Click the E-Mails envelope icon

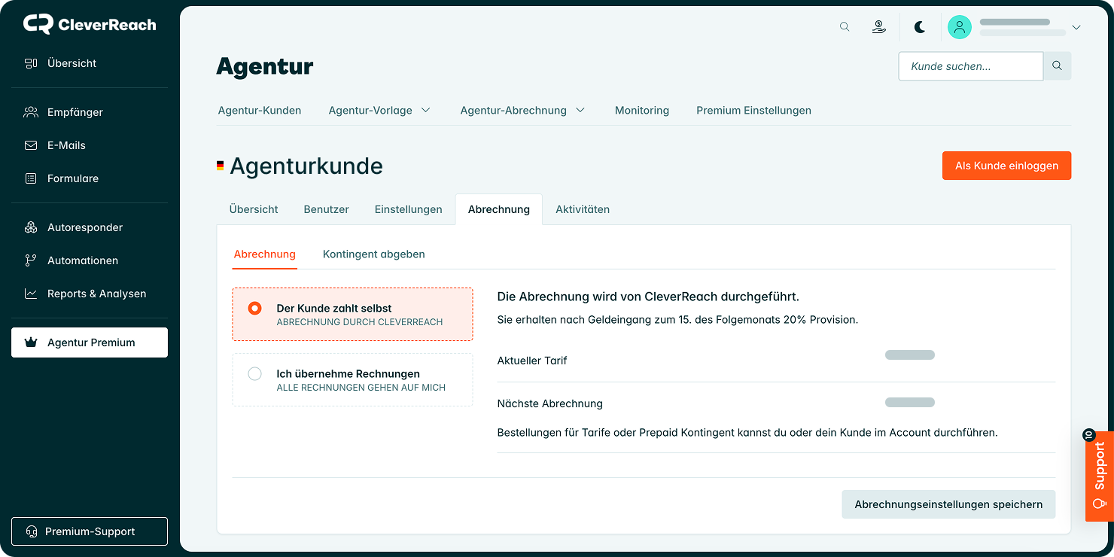click(31, 145)
